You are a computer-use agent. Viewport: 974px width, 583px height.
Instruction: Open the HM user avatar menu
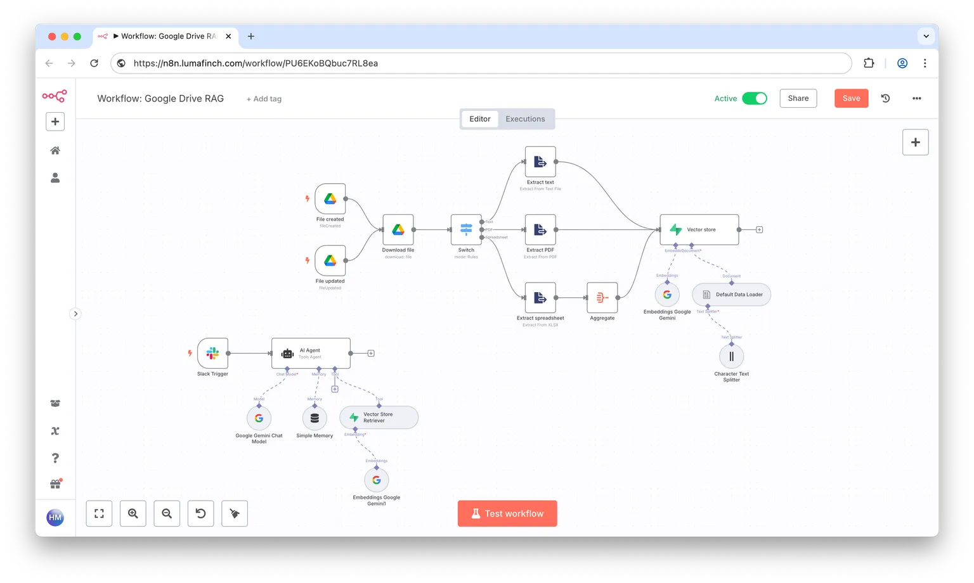click(x=55, y=518)
